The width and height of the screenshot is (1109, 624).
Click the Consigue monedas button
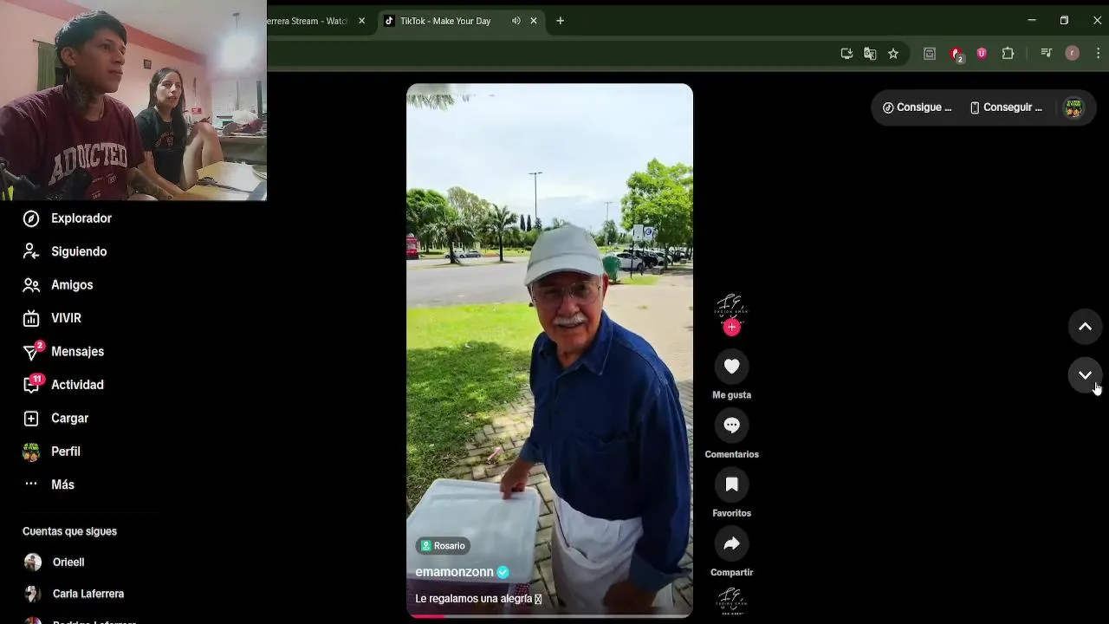click(x=918, y=107)
